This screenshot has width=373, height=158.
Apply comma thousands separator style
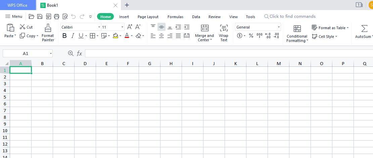[260, 36]
